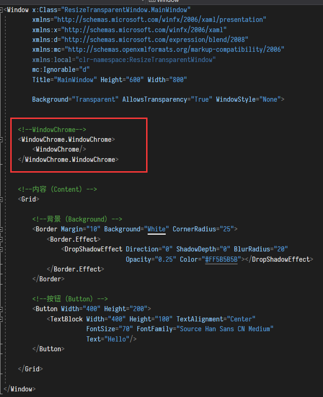This screenshot has height=397, width=323.
Task: Click x:Class "ResizeTransparentWindow.MainWindow" value
Action: click(126, 10)
